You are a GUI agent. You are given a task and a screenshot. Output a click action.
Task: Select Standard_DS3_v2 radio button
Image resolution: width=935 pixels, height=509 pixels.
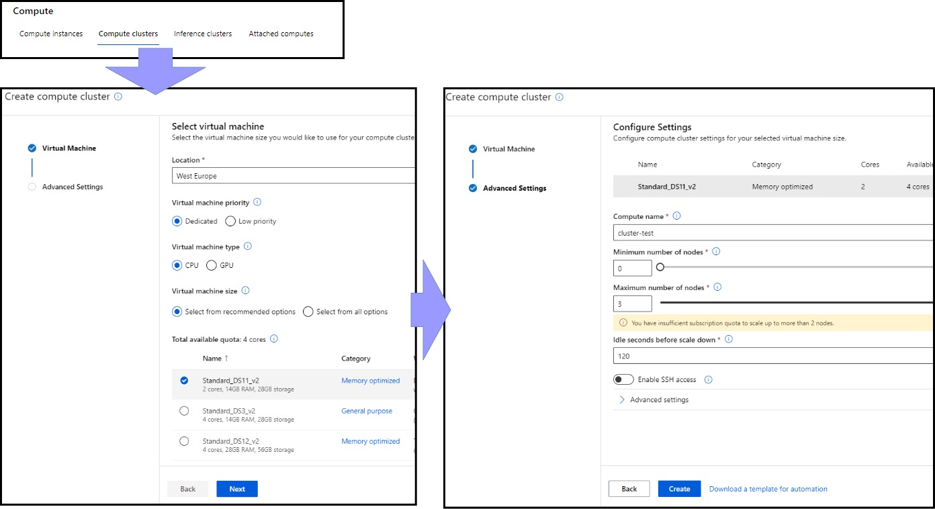point(184,411)
